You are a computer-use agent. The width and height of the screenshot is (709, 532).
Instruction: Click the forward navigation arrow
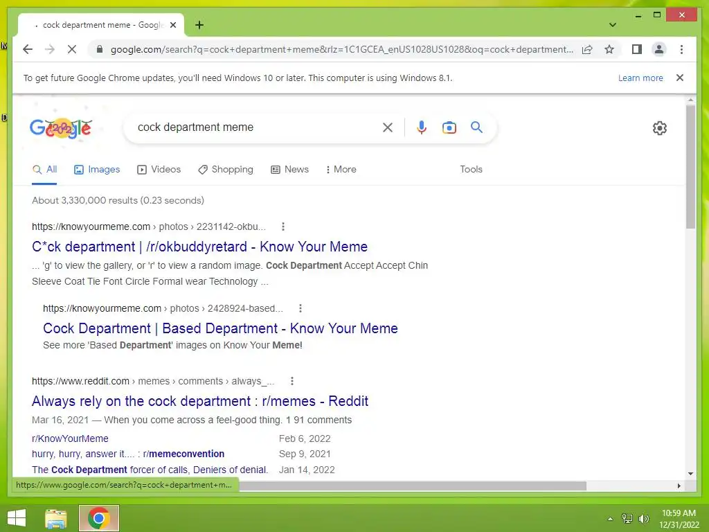[x=50, y=49]
